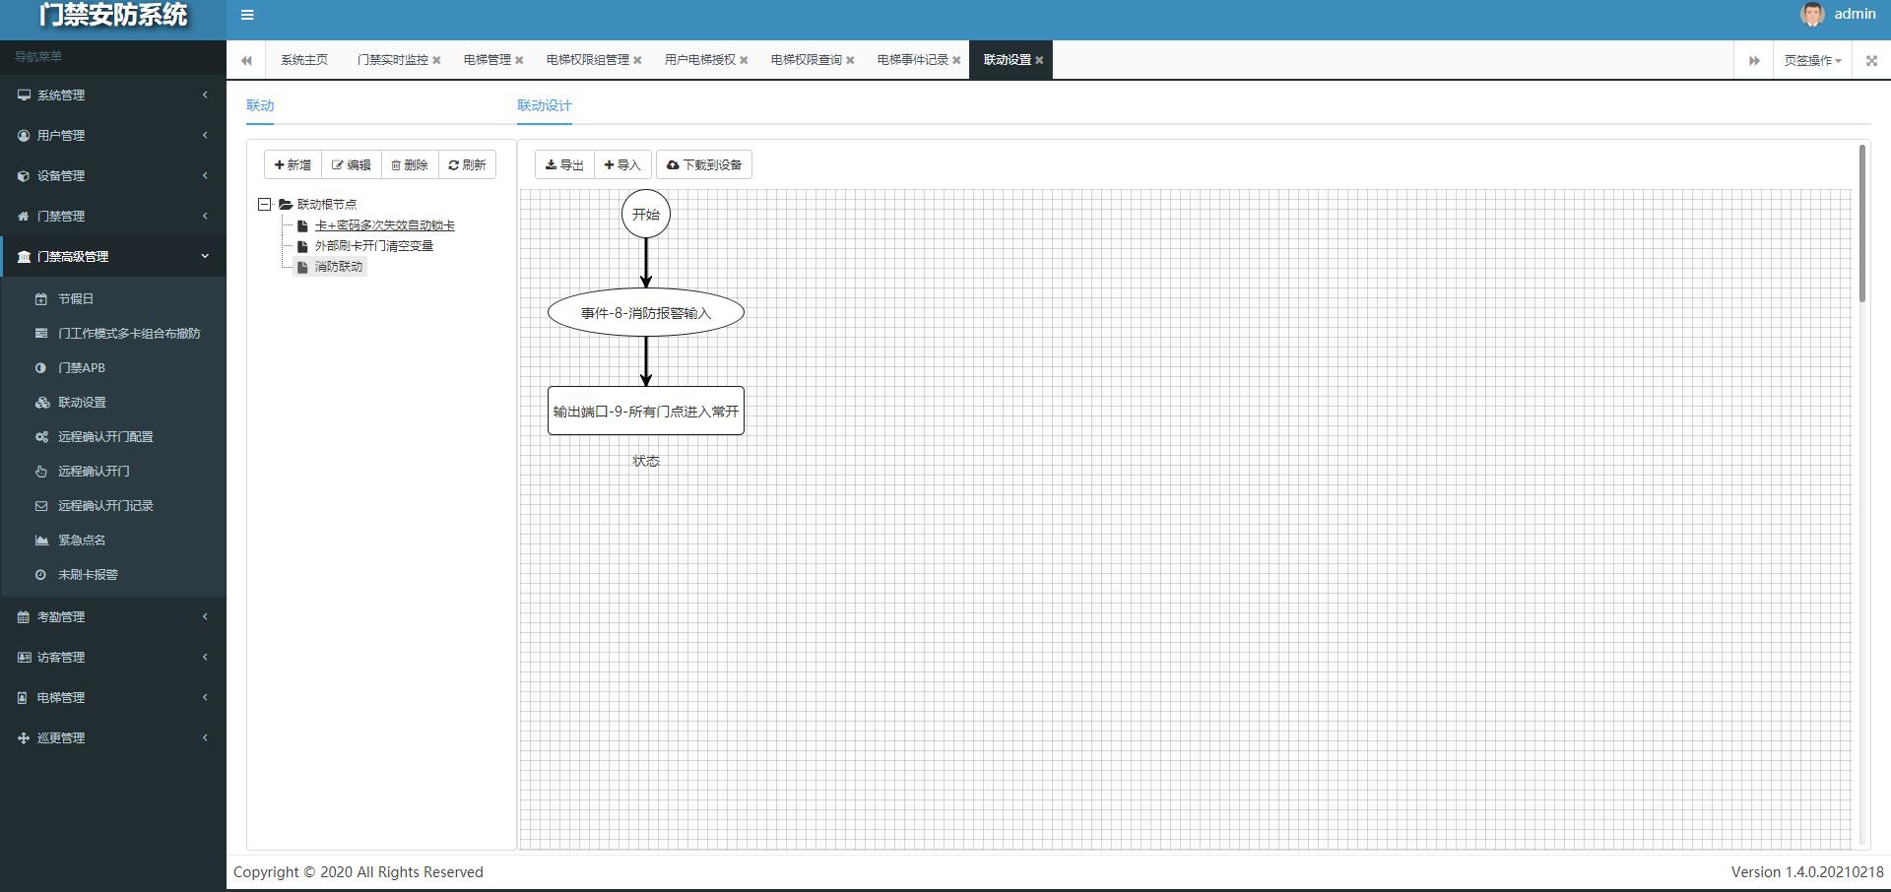Close the 电梯管理 tab
Image resolution: width=1891 pixels, height=892 pixels.
point(519,60)
